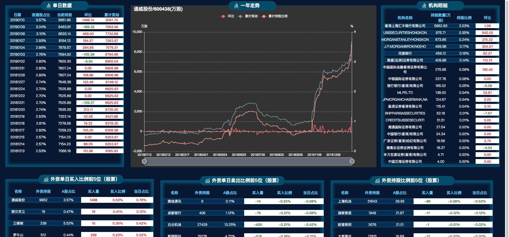Viewport: 509px width, 237px height.
Task: Click the 9951.96 current holding value
Action: pyautogui.click(x=64, y=20)
